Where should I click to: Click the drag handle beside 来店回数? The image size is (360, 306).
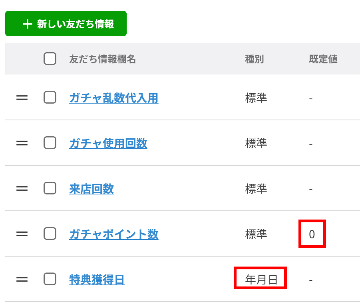click(x=22, y=188)
